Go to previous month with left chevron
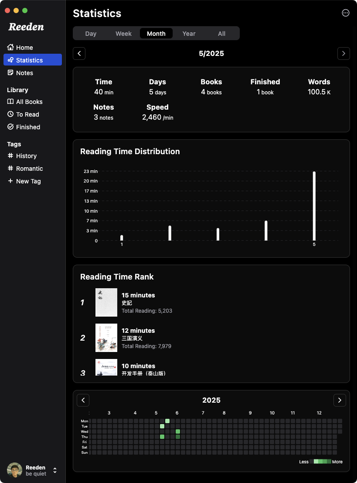The height and width of the screenshot is (483, 357). pos(79,53)
